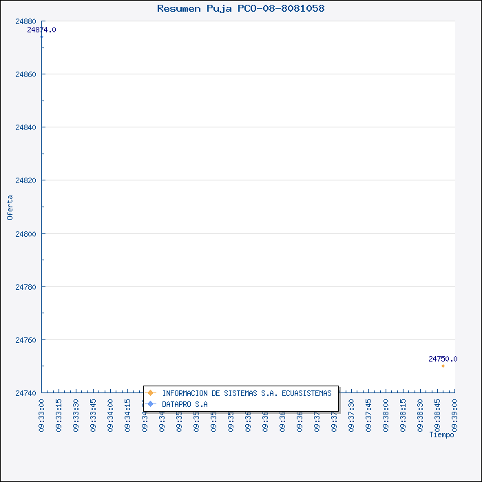Click the orange ECUASISTEMAS legend marker
The image size is (482, 482).
(151, 393)
